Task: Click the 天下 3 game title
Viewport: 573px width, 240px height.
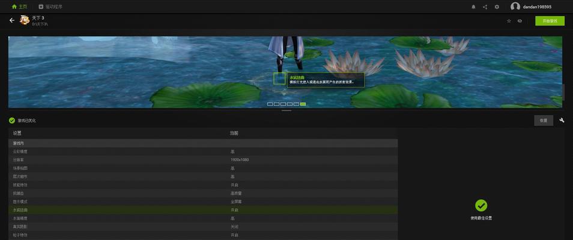Action: point(38,18)
